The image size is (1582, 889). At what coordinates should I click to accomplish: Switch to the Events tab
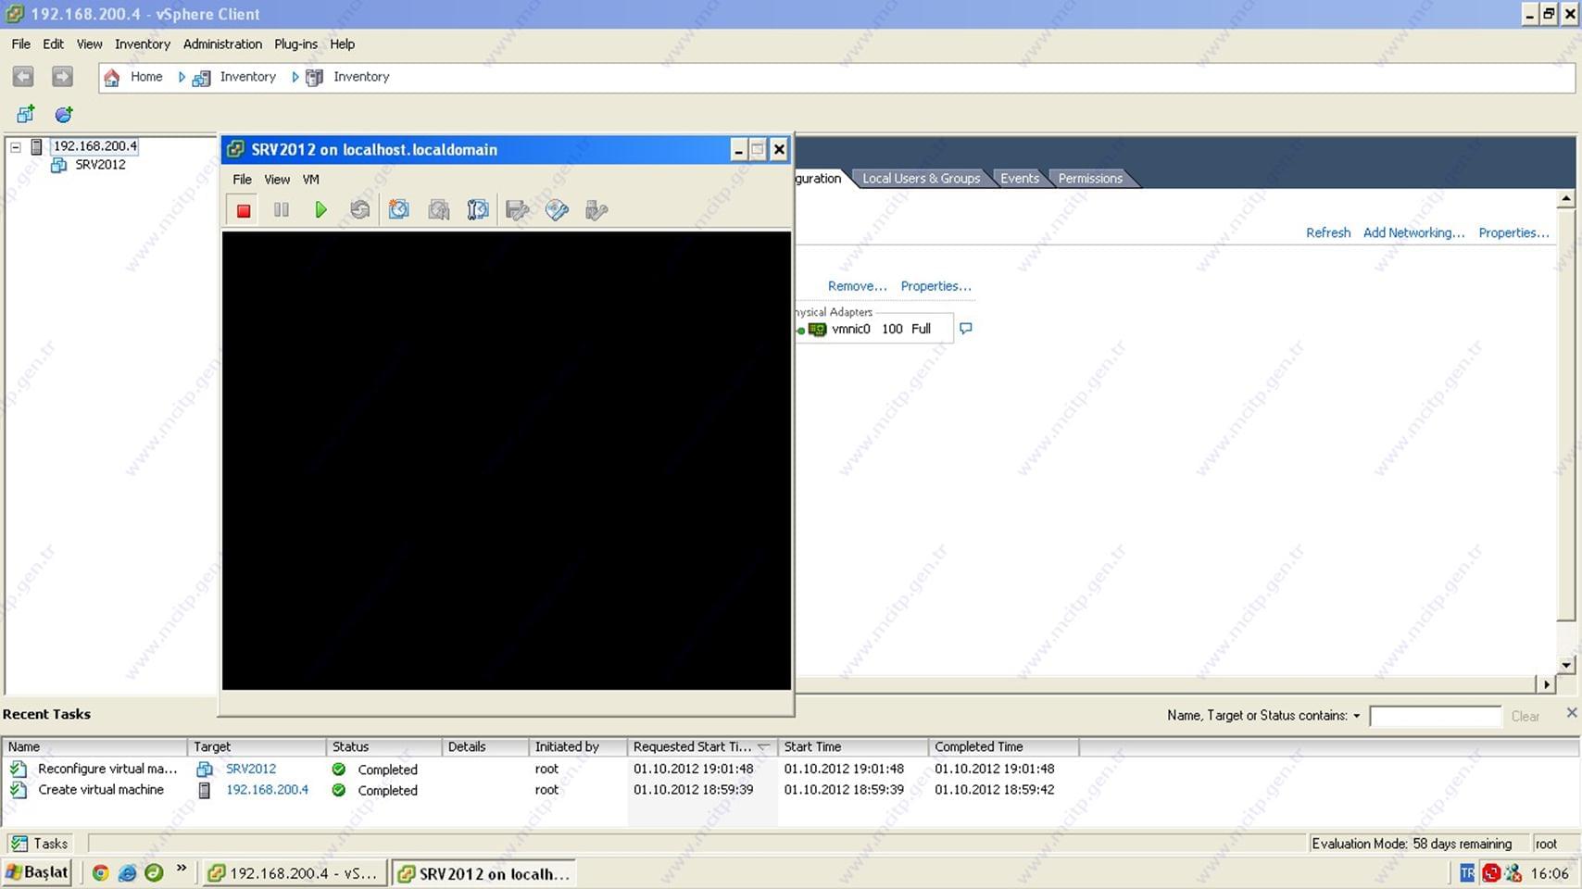(1019, 178)
